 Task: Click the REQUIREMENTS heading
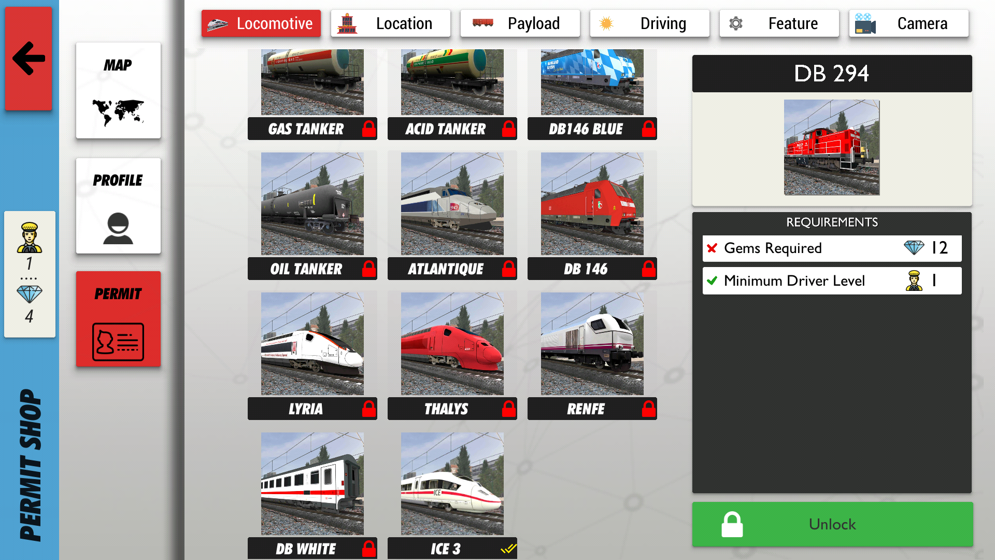click(x=832, y=222)
